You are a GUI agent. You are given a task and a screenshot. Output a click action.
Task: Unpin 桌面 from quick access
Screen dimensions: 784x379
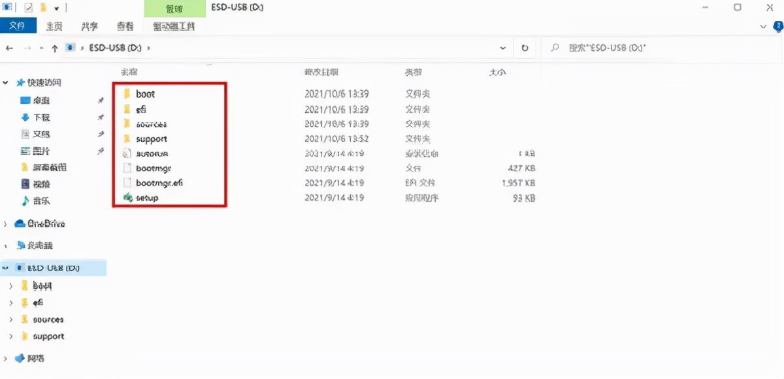(x=101, y=100)
